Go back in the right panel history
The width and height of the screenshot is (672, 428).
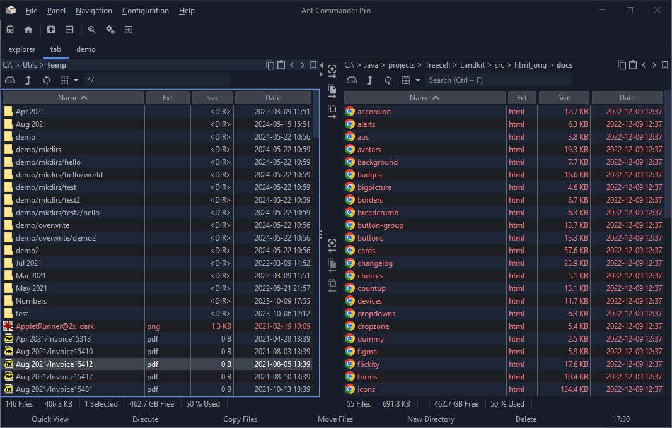644,65
